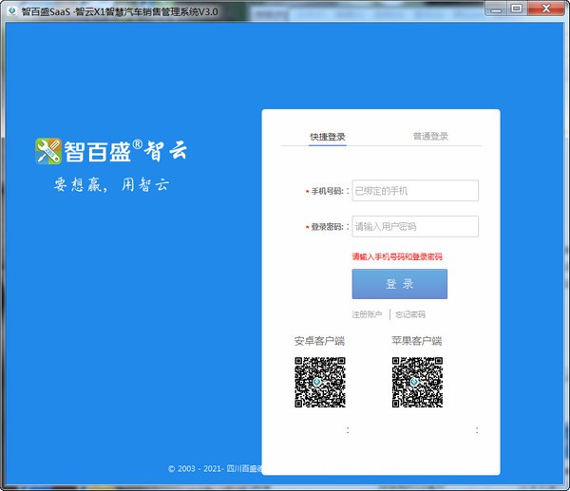Click the 智百盛 wrench-and-tools logo icon

[47, 150]
